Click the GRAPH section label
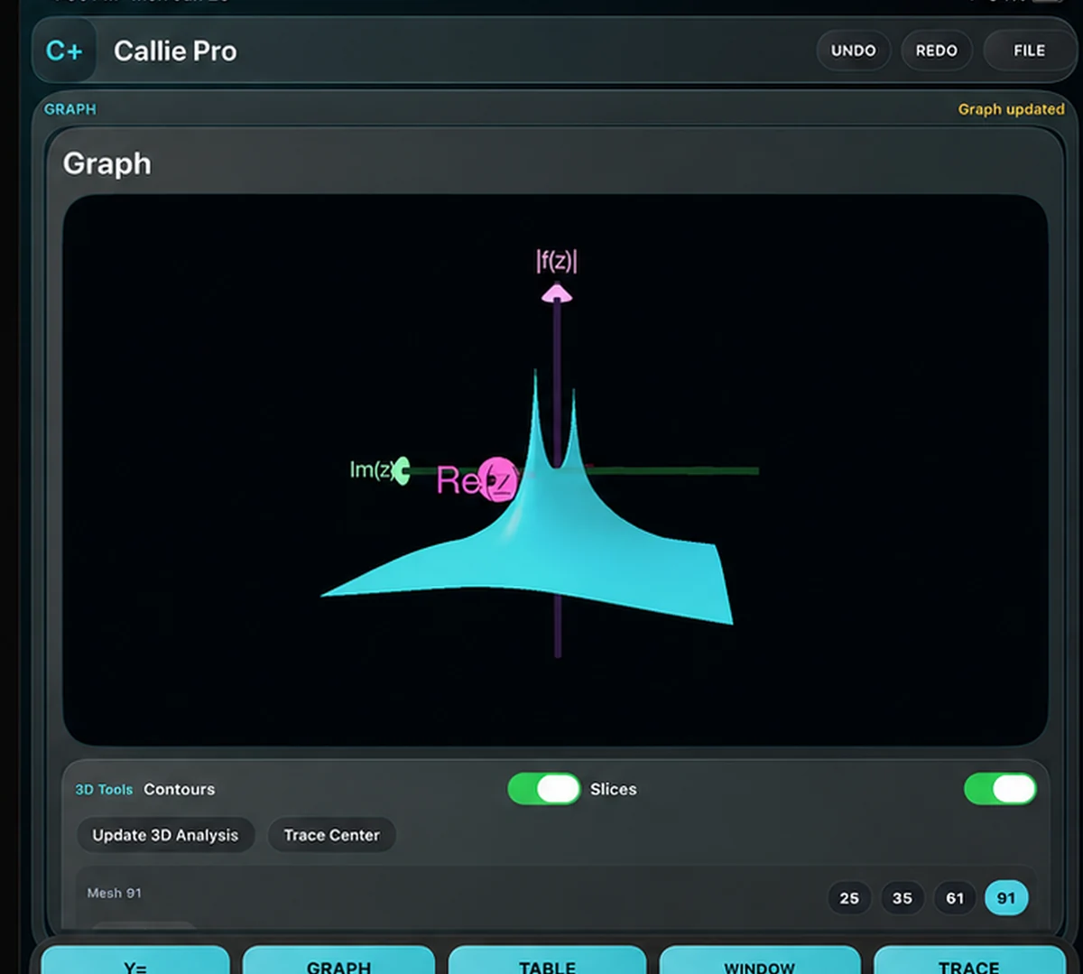The height and width of the screenshot is (974, 1083). pos(70,109)
